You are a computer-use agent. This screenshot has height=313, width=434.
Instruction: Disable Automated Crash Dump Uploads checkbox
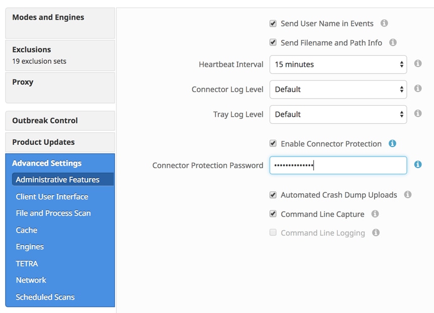pyautogui.click(x=273, y=195)
